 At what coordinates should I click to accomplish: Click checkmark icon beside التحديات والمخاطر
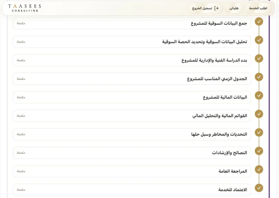[x=259, y=133]
